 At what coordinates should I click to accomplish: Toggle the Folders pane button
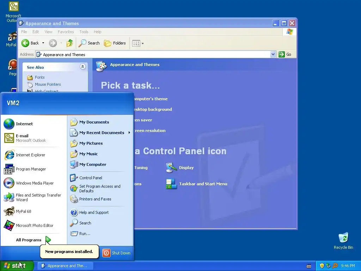click(x=115, y=43)
